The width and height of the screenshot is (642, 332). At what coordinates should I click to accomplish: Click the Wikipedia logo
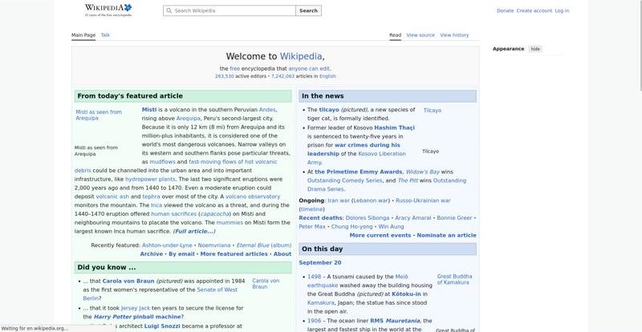coord(108,10)
